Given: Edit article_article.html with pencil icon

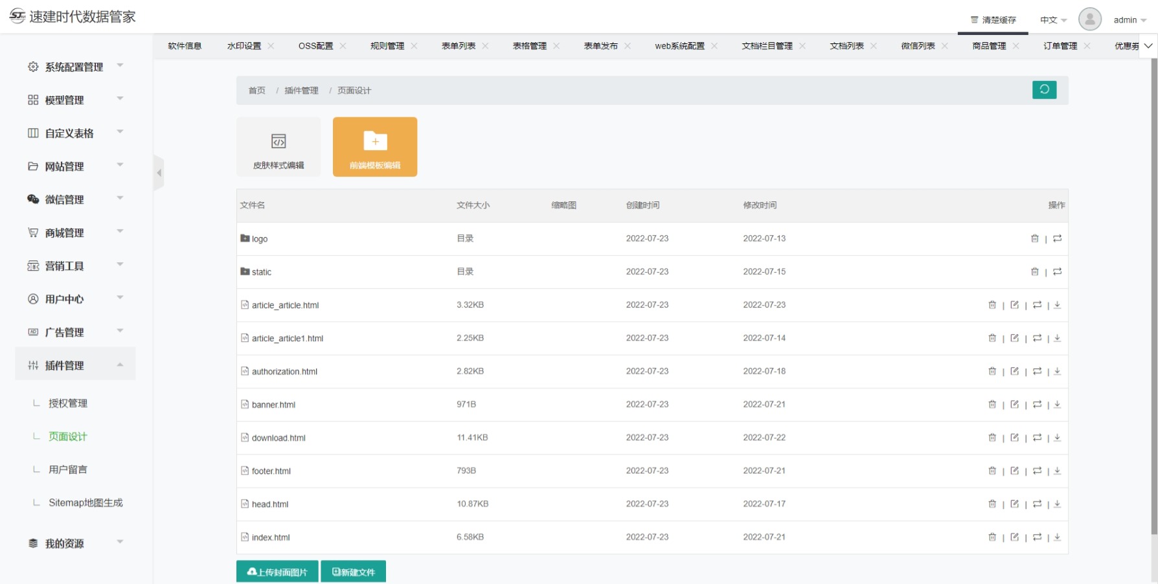Looking at the screenshot, I should (1014, 305).
